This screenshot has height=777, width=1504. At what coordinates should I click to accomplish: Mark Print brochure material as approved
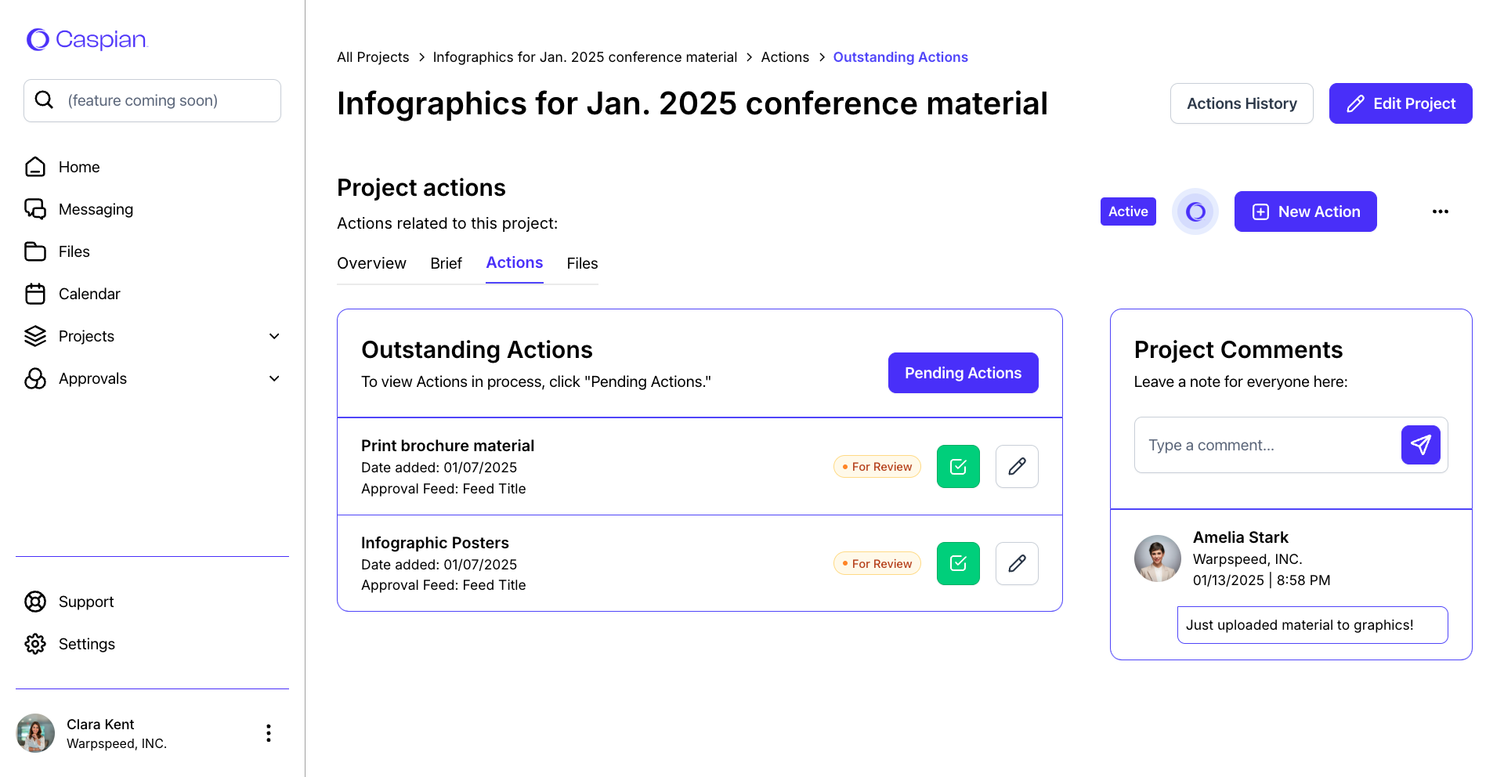pyautogui.click(x=958, y=467)
